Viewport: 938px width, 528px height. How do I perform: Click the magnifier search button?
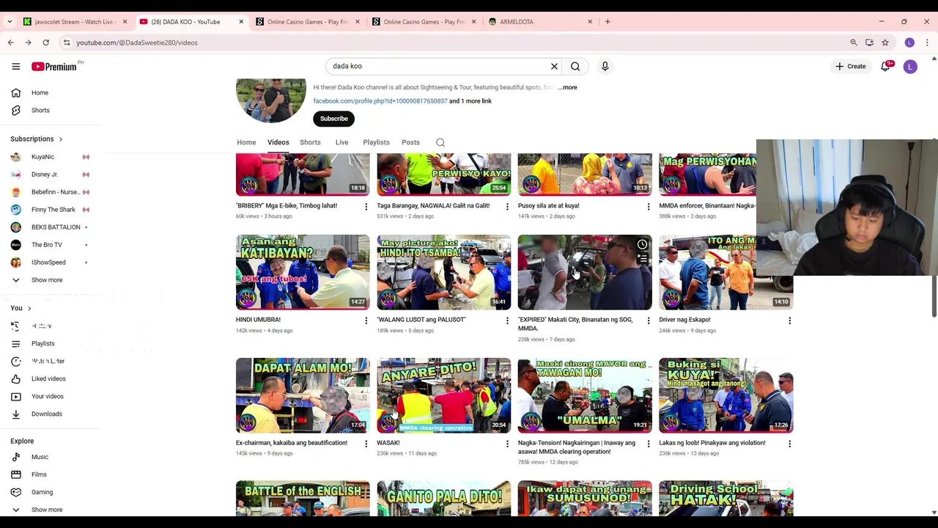point(575,67)
